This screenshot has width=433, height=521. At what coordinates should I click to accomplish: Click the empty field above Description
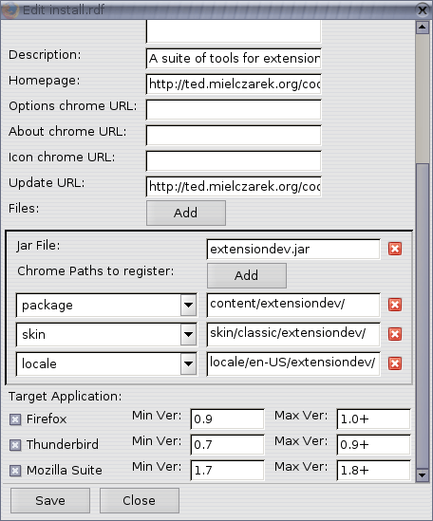click(234, 31)
